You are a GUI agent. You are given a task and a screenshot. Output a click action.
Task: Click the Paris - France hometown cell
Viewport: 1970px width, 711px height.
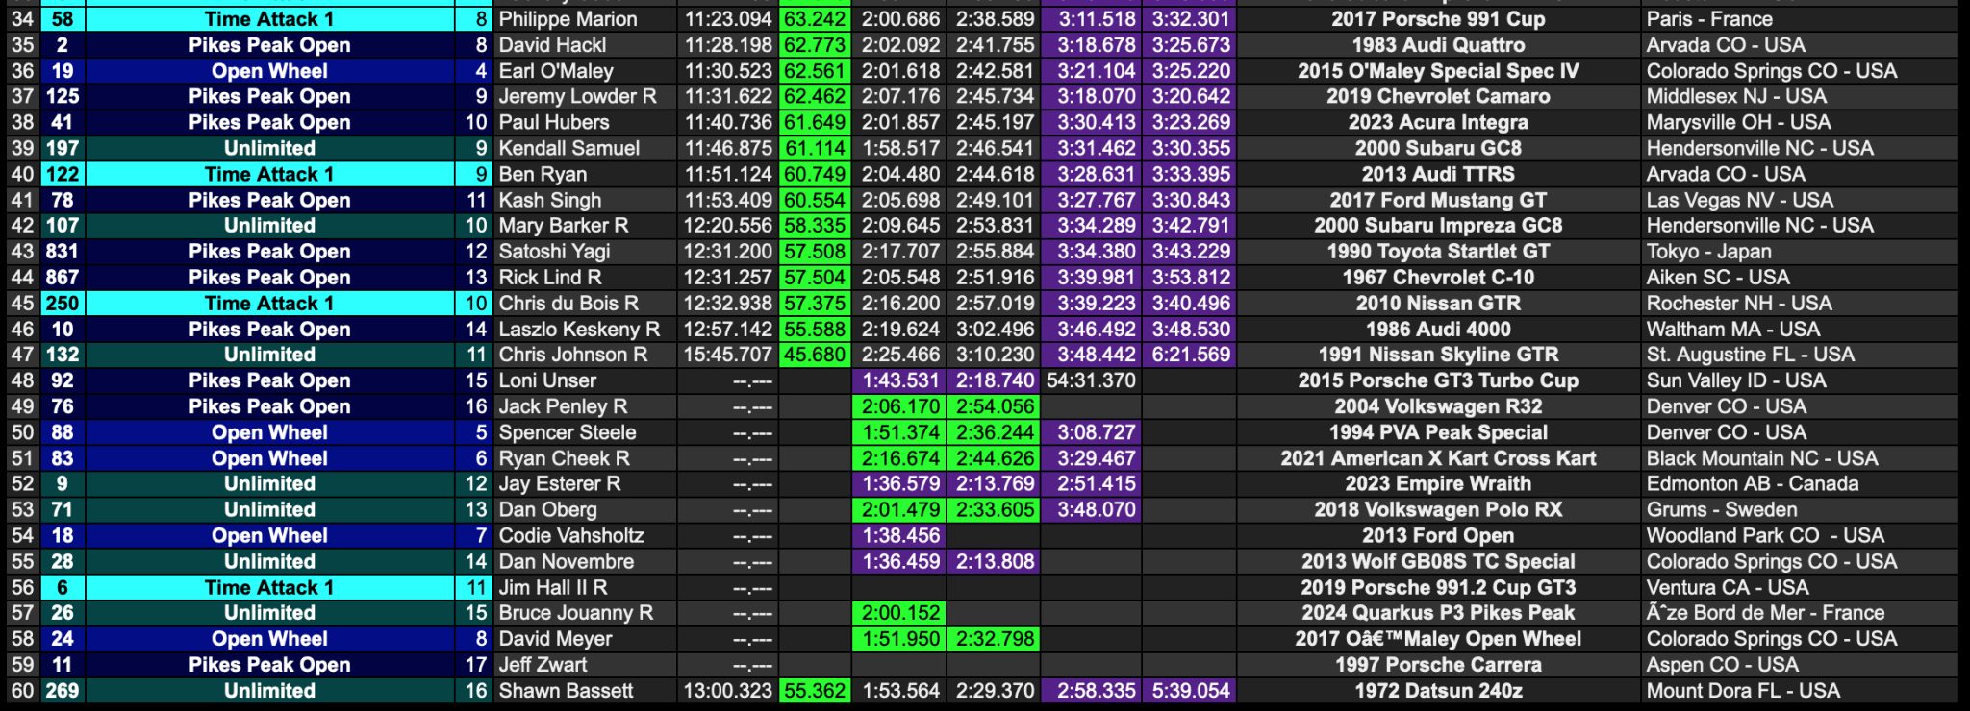[1709, 19]
